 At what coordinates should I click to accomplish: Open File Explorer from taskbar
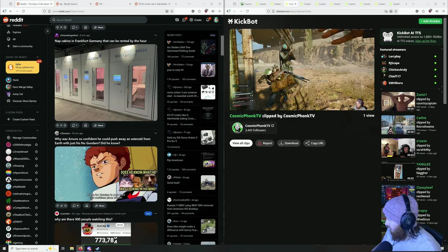72,248
